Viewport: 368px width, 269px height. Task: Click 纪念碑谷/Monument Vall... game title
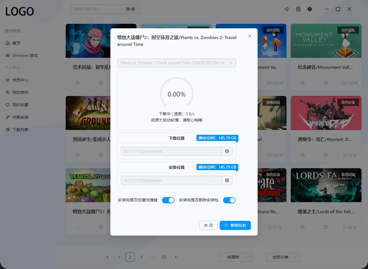(325, 67)
